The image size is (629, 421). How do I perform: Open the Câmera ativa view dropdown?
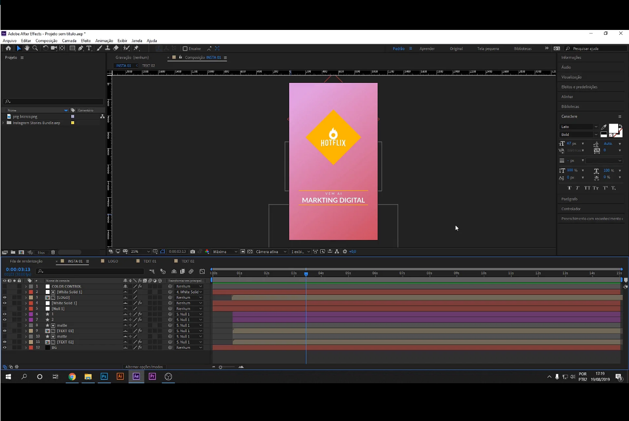coord(271,252)
